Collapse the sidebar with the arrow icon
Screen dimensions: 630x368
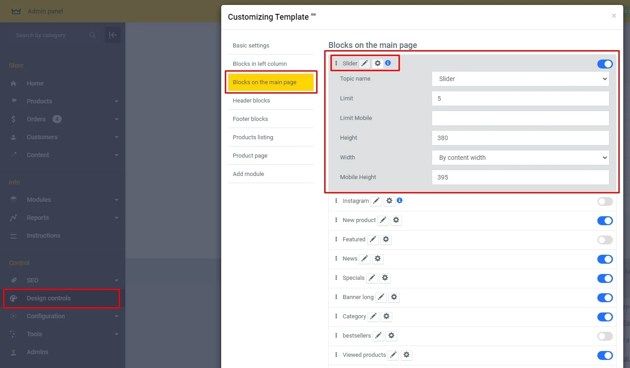click(x=112, y=35)
